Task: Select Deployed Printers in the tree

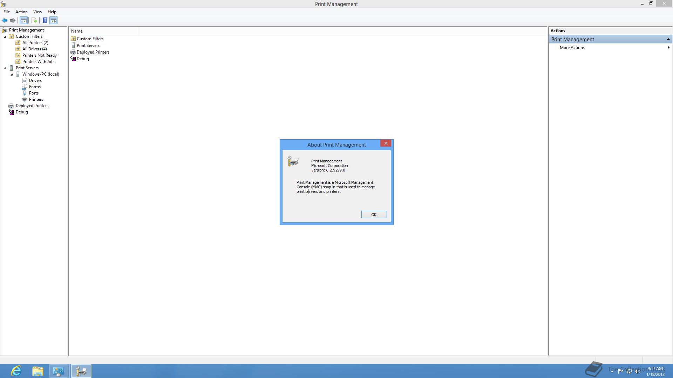Action: tap(32, 106)
